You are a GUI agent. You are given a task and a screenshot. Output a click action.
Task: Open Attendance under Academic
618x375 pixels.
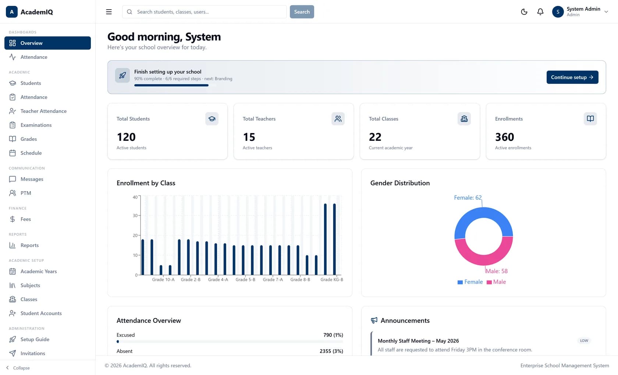(x=47, y=97)
